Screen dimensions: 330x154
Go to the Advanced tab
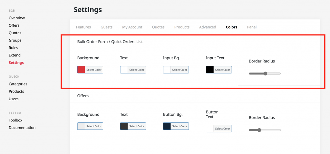[x=208, y=27]
